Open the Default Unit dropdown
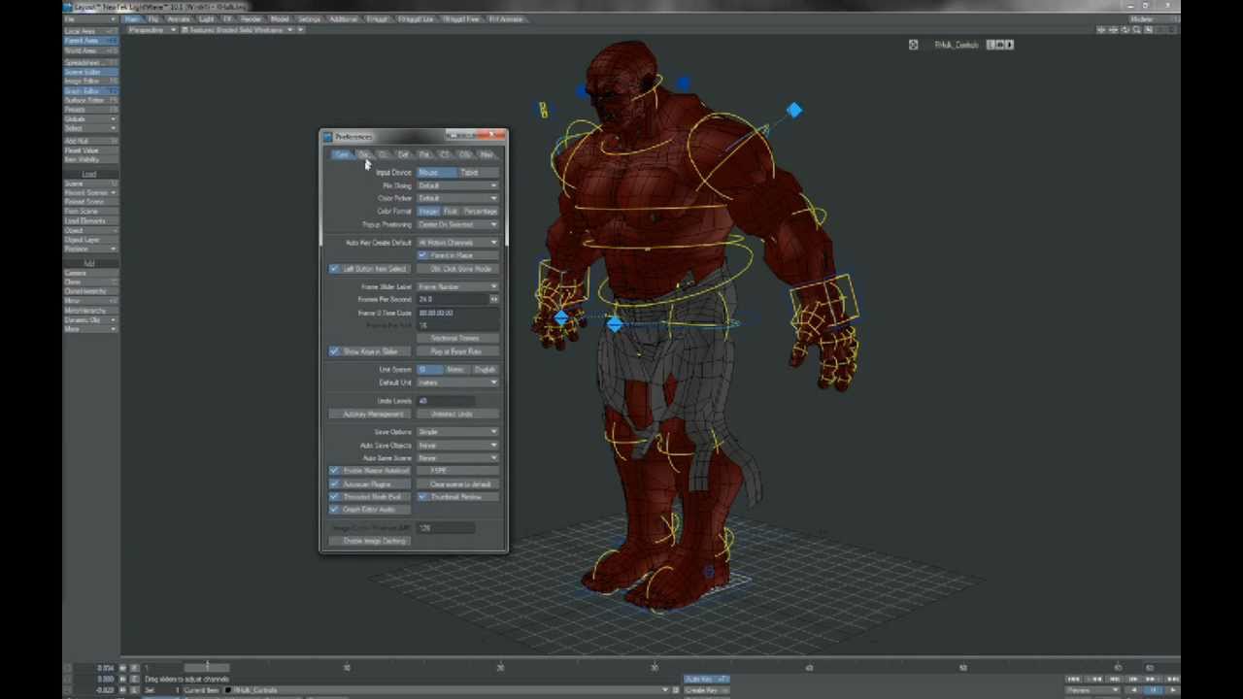The image size is (1243, 699). click(x=457, y=383)
